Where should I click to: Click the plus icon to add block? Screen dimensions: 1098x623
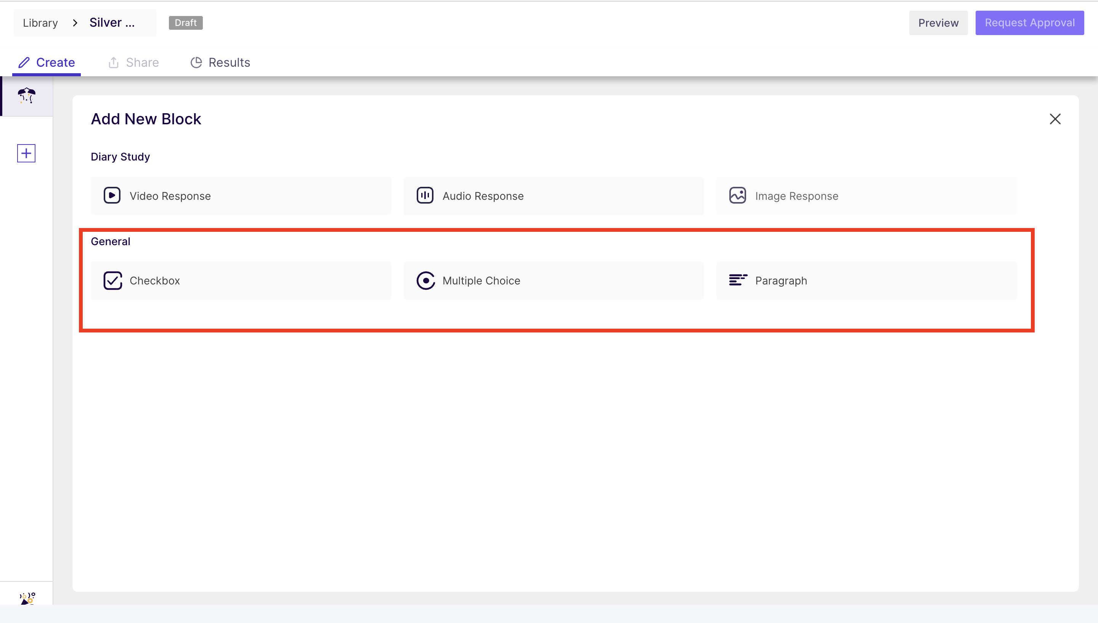26,153
